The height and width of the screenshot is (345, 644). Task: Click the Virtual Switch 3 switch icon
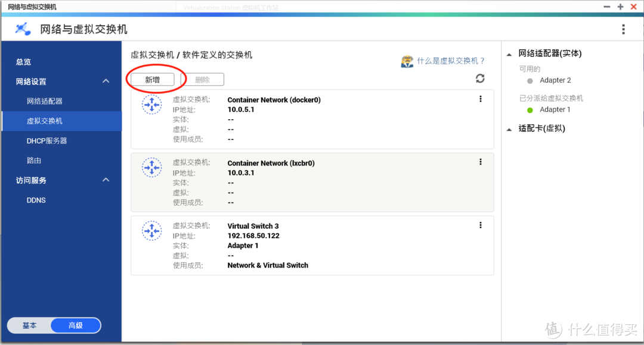[152, 231]
